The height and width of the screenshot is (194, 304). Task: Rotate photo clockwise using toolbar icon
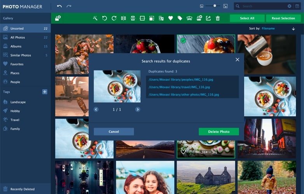pyautogui.click(x=114, y=18)
